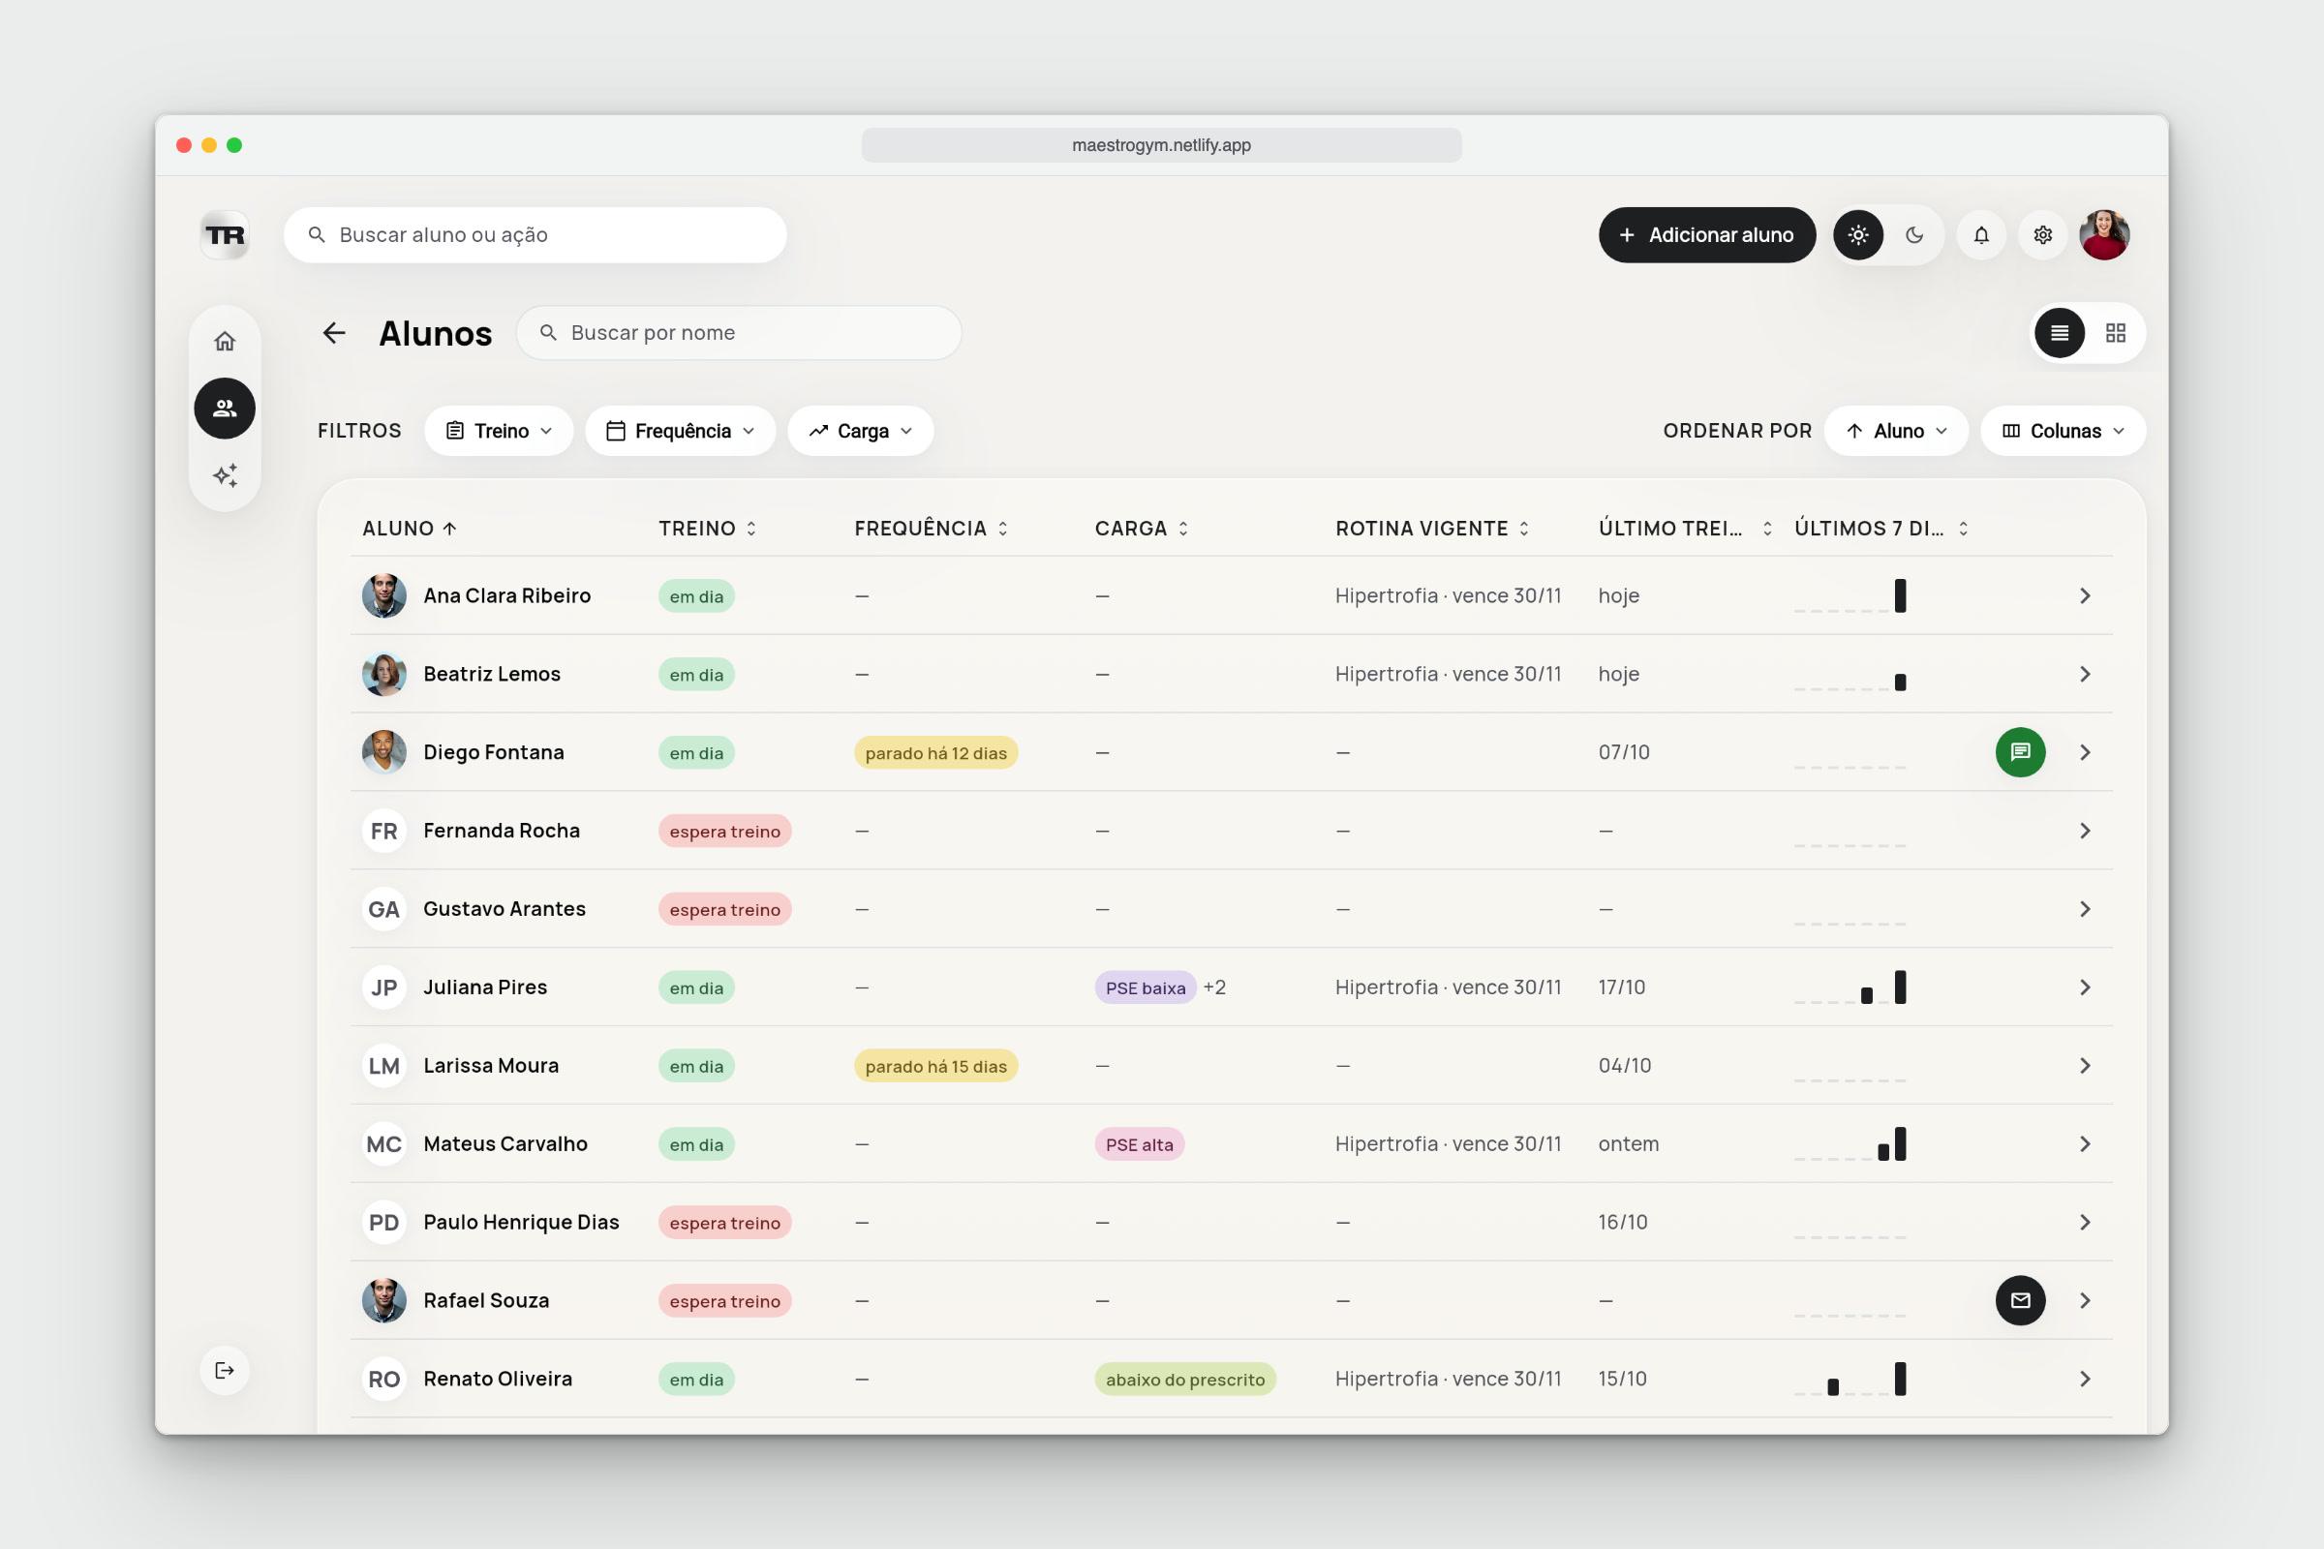The width and height of the screenshot is (2324, 1549).
Task: Open Juliana Pires row chevron
Action: pos(2085,987)
